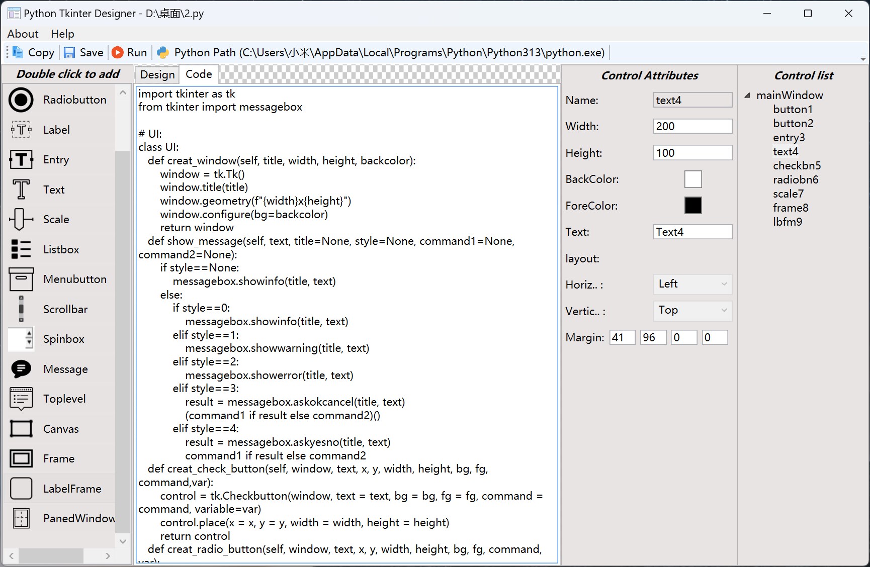Screen dimensions: 870x567
Task: Open the Vertic. layout dropdown
Action: pos(692,310)
